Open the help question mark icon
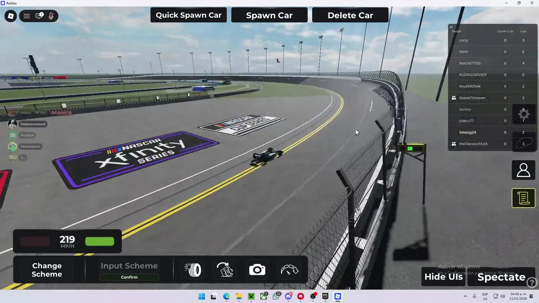Screen dimensions: 539x303 pyautogui.click(x=532, y=283)
